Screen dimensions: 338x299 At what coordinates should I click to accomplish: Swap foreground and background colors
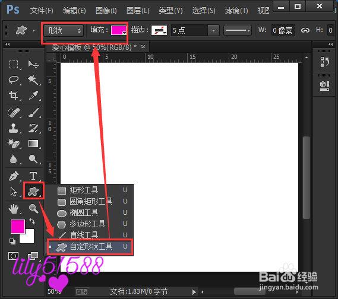pyautogui.click(x=32, y=221)
